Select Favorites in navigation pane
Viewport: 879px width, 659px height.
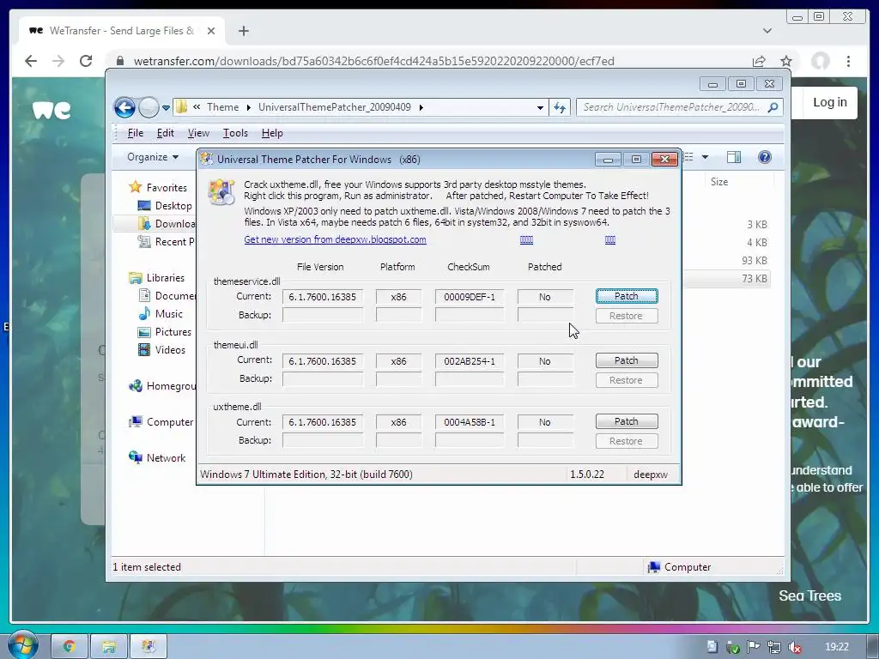pos(166,188)
